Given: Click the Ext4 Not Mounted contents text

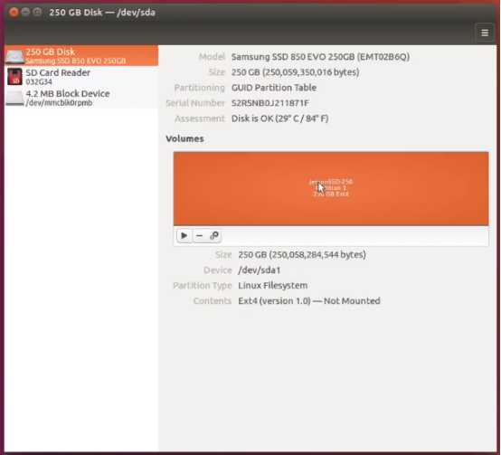Looking at the screenshot, I should (309, 301).
